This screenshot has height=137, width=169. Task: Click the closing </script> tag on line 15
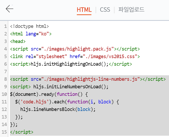pos(22,132)
